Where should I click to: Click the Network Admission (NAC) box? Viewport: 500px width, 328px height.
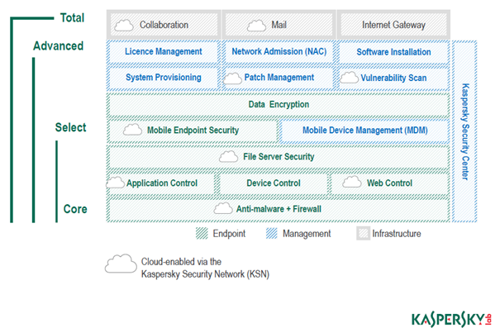279,52
